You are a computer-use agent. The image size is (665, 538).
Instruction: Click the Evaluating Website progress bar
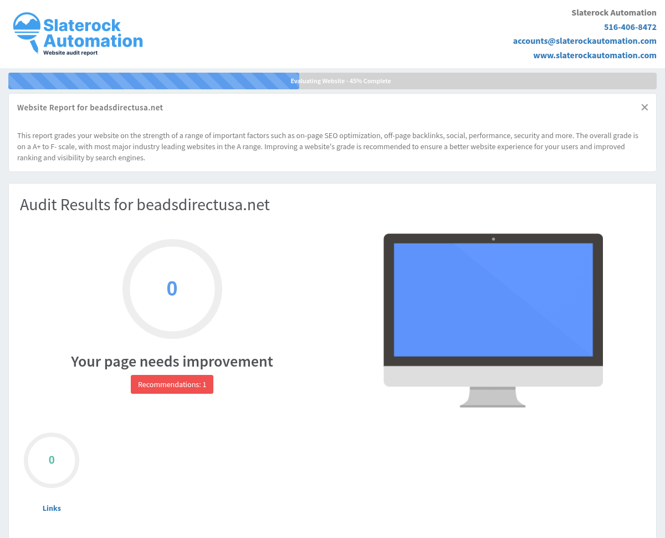tap(332, 81)
